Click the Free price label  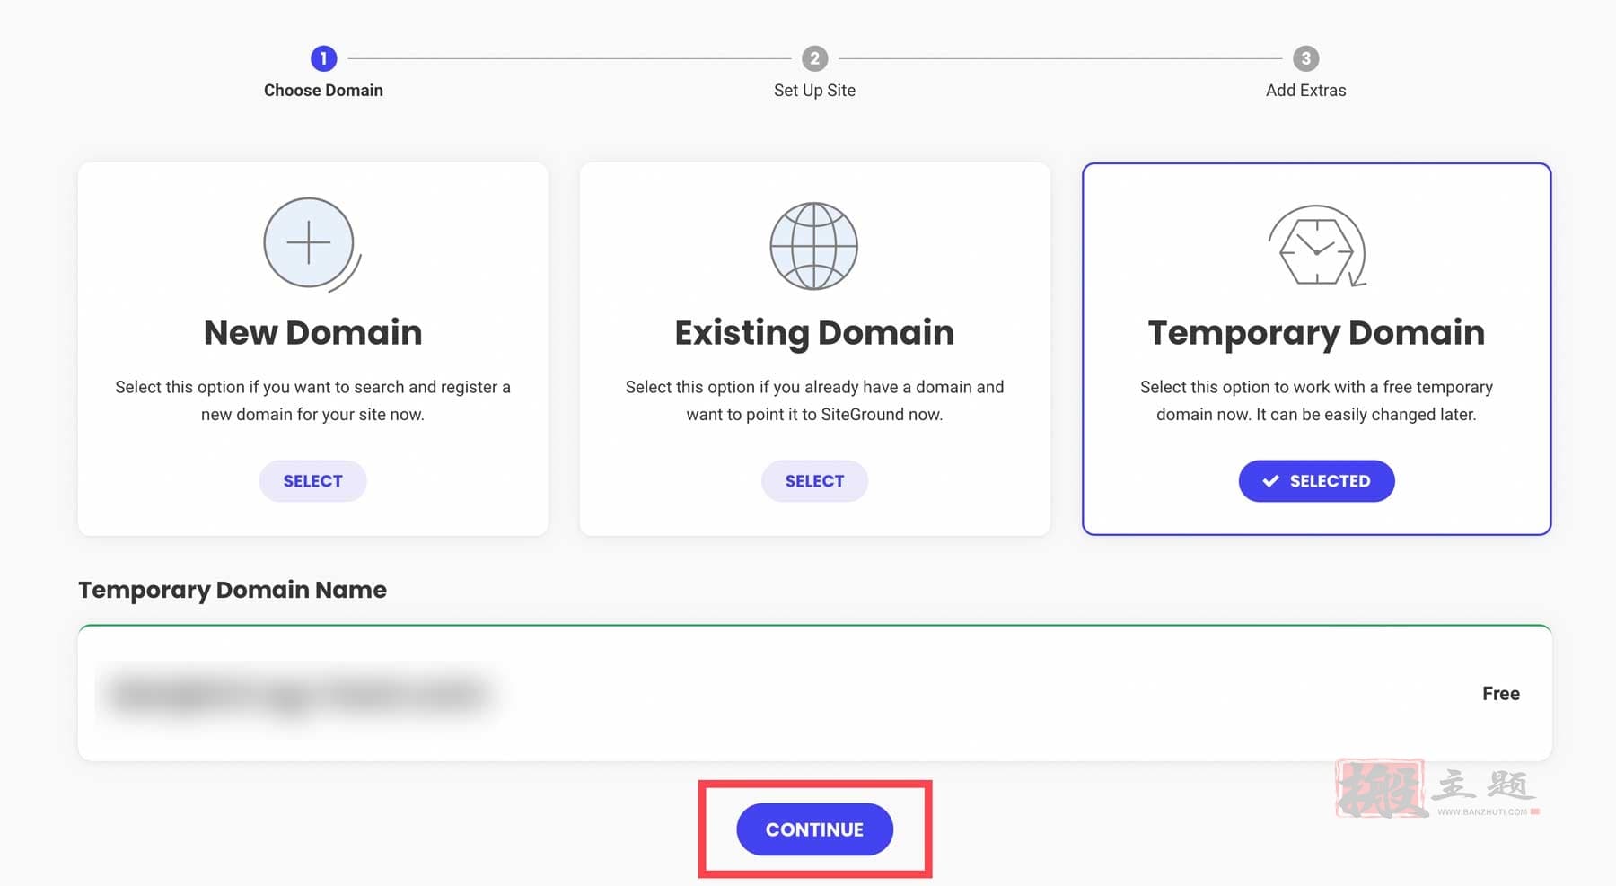(1500, 693)
